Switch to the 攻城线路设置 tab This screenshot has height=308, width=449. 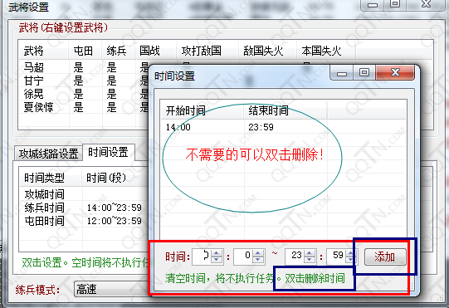click(x=48, y=154)
